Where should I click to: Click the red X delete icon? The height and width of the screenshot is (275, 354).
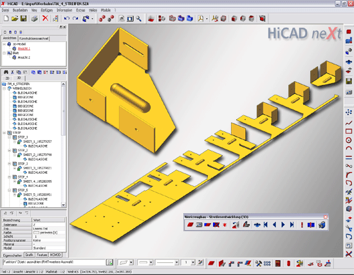[46, 18]
